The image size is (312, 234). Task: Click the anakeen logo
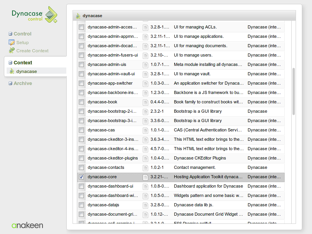tap(27, 225)
